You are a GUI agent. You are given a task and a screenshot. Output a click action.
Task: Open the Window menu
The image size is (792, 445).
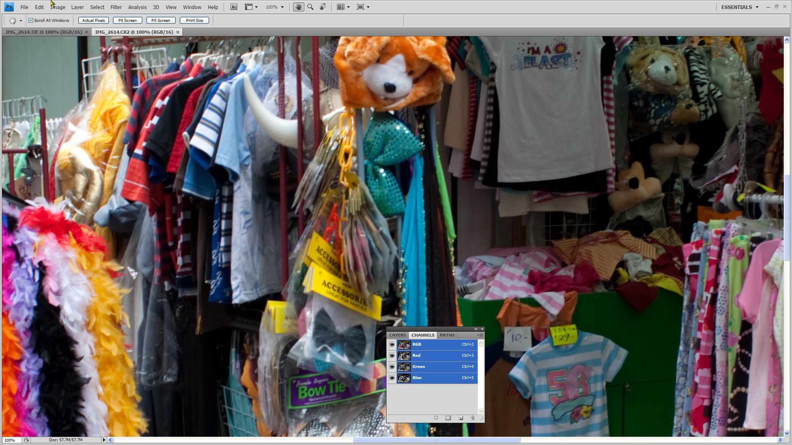click(x=192, y=7)
